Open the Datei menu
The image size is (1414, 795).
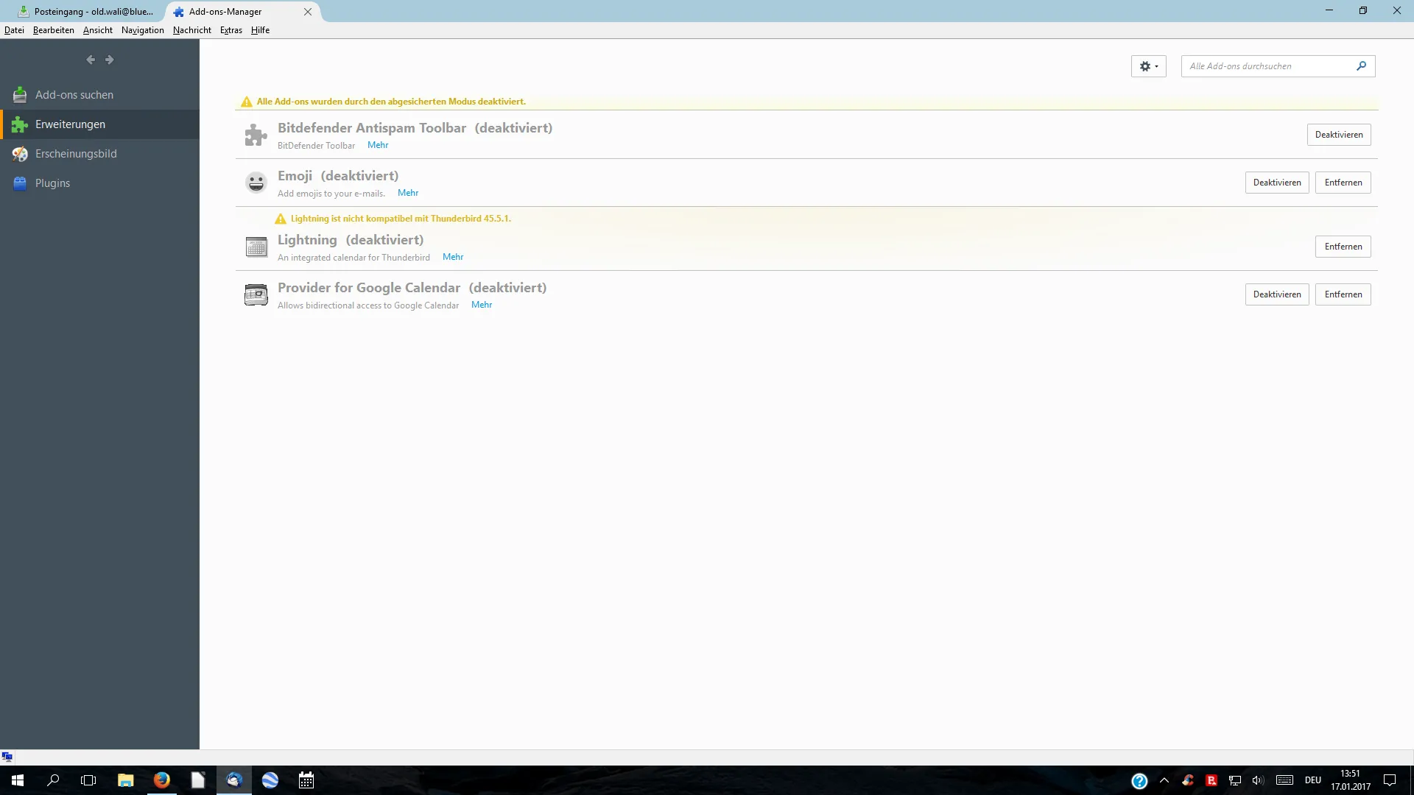tap(14, 30)
